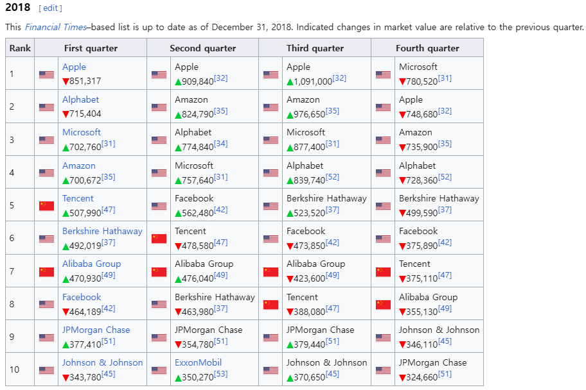Screen dimensions: 586x390
Task: Open Alibaba Group link in First quarter
Action: pos(91,264)
